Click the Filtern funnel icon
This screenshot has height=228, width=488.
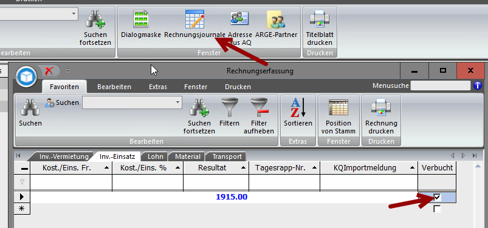(x=229, y=107)
